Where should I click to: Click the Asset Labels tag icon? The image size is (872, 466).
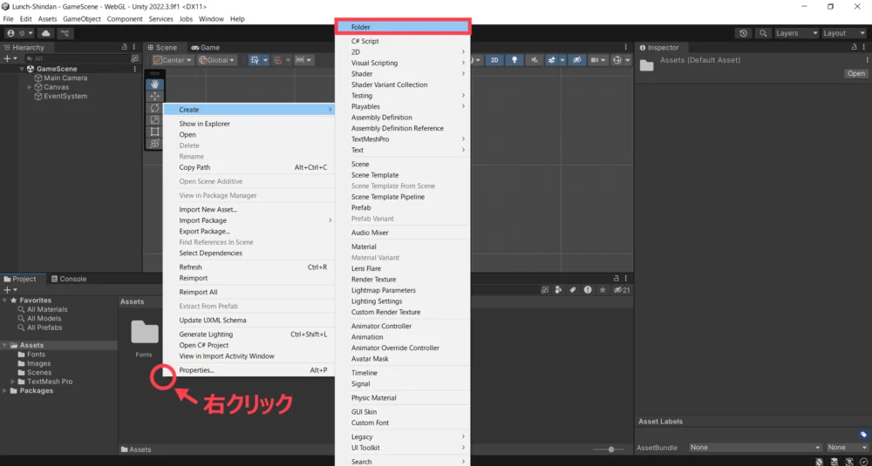863,435
